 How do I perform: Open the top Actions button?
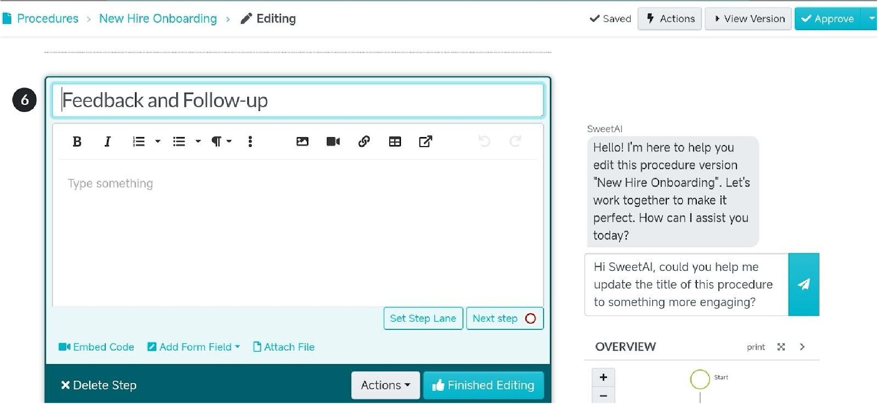pyautogui.click(x=670, y=19)
